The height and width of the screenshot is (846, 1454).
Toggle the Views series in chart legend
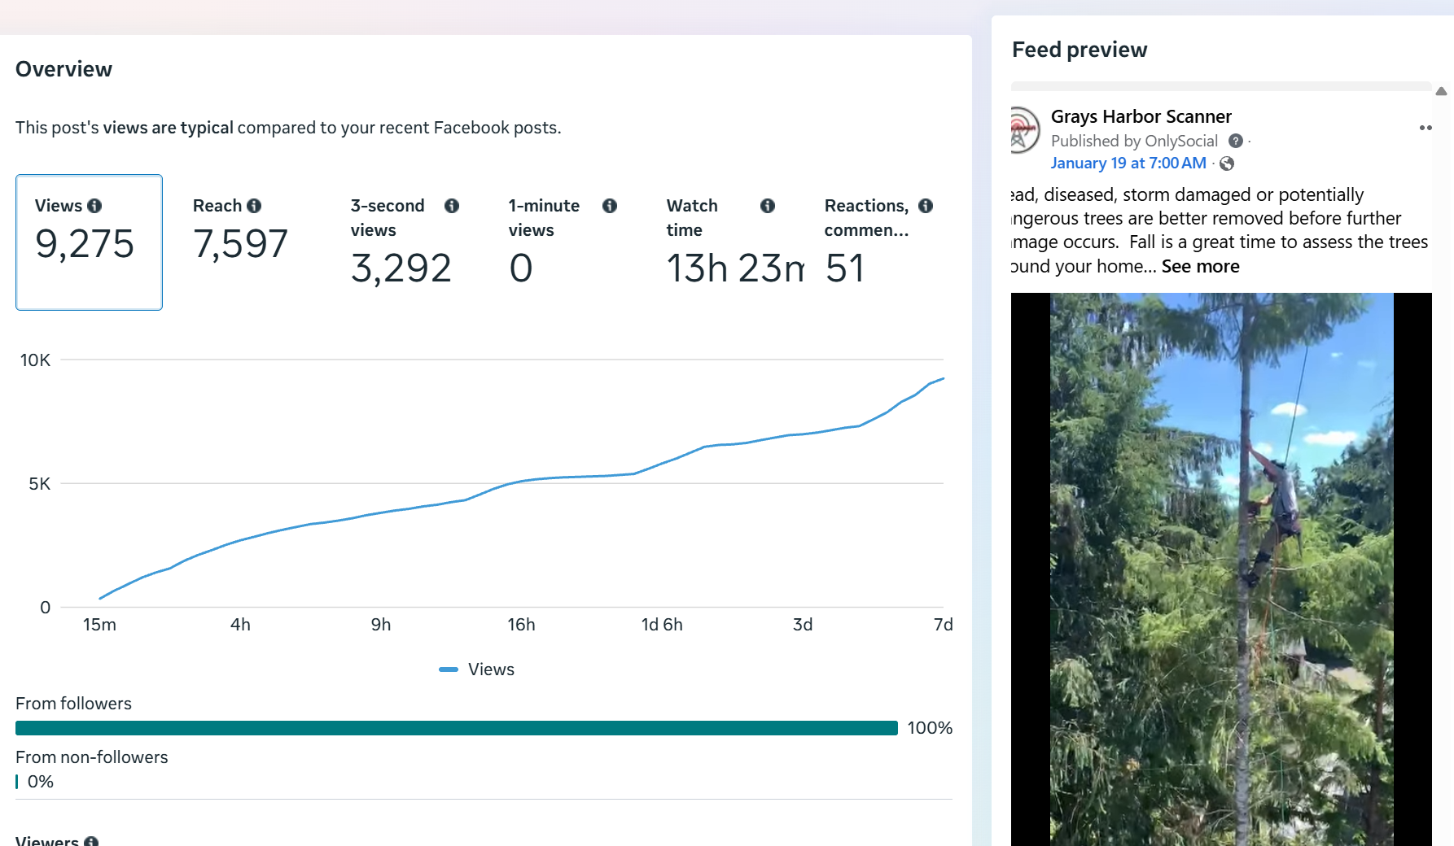click(478, 669)
